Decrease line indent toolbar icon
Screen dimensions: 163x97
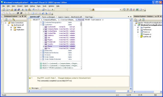(18, 13)
